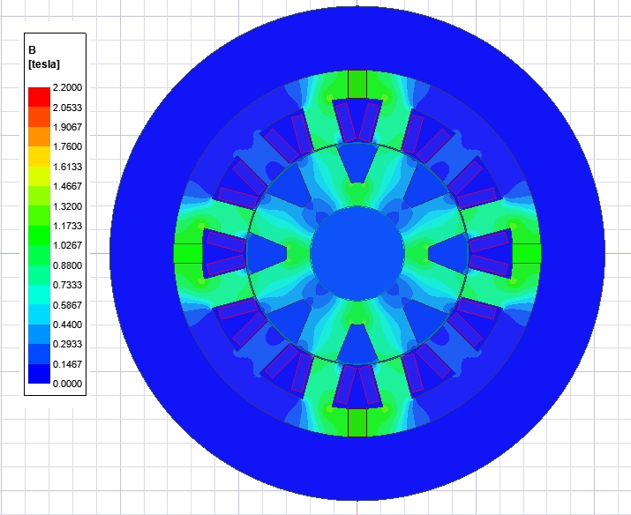Select the right green permanent magnet segment

pos(526,253)
